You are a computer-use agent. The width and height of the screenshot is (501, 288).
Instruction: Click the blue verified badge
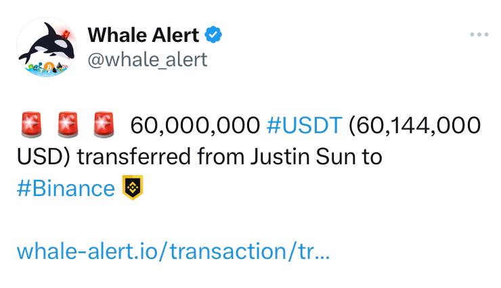point(215,34)
